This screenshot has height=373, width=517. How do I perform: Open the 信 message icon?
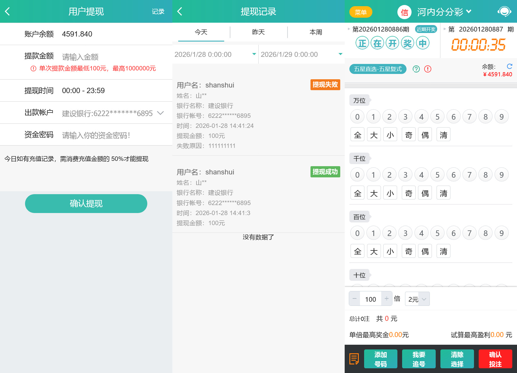404,12
